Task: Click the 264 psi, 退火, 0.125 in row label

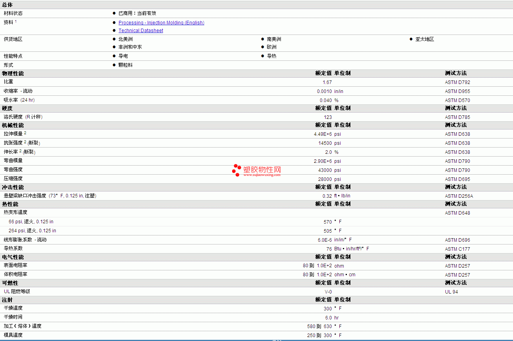Action: (x=32, y=231)
